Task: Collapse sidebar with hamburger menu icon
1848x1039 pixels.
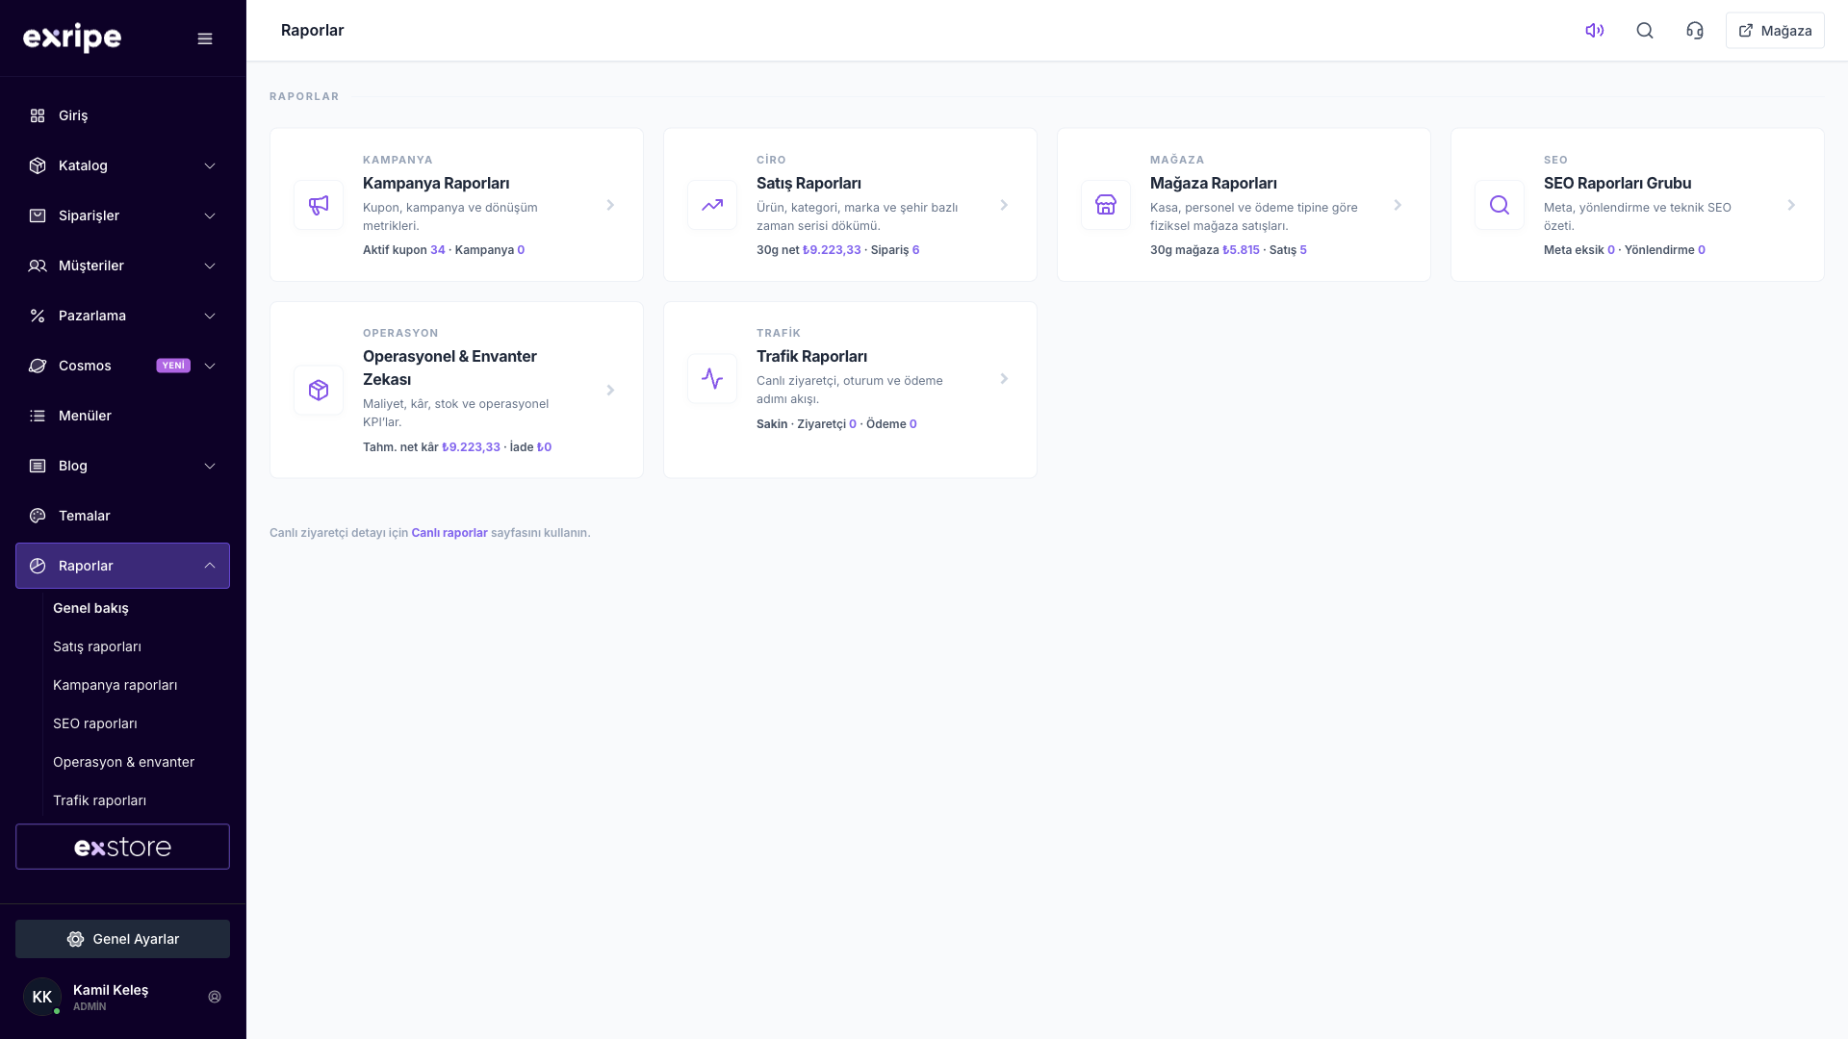Action: coord(205,38)
